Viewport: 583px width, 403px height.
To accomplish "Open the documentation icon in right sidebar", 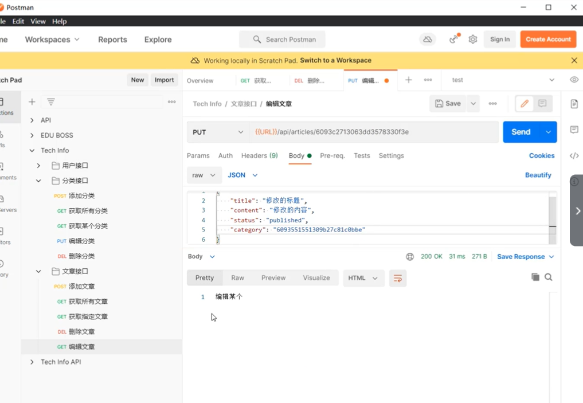I will coord(574,104).
